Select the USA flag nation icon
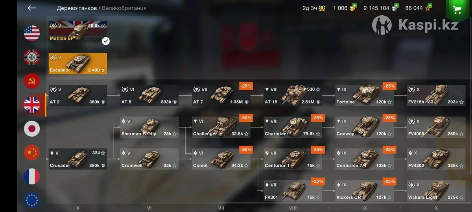This screenshot has width=472, height=212. tap(32, 33)
